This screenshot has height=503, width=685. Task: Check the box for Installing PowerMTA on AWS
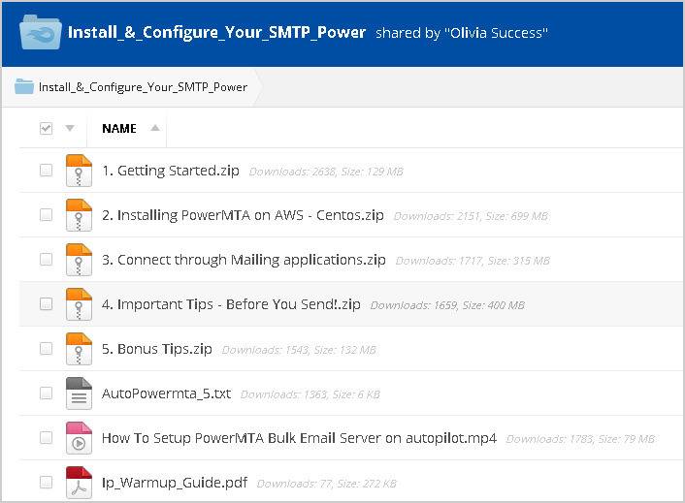[46, 214]
